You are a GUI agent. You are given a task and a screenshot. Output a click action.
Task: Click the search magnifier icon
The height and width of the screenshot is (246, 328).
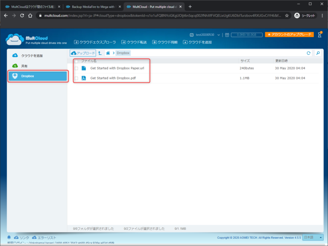[x=318, y=53]
